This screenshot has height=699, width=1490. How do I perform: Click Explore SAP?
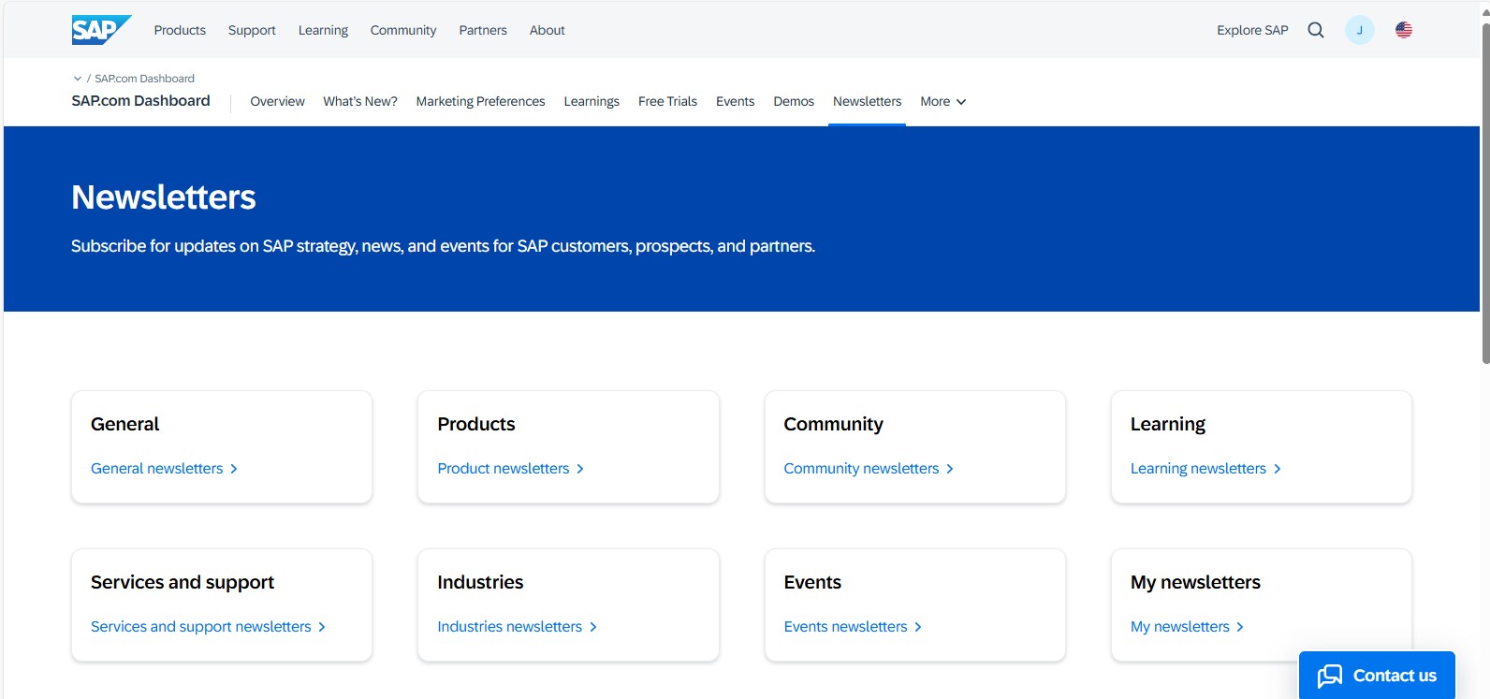[1251, 30]
